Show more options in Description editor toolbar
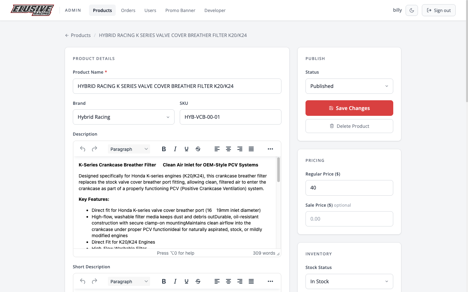468x292 pixels. click(x=270, y=149)
